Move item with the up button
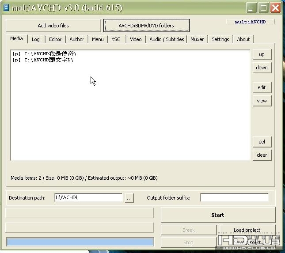The height and width of the screenshot is (253, 285). [x=262, y=54]
